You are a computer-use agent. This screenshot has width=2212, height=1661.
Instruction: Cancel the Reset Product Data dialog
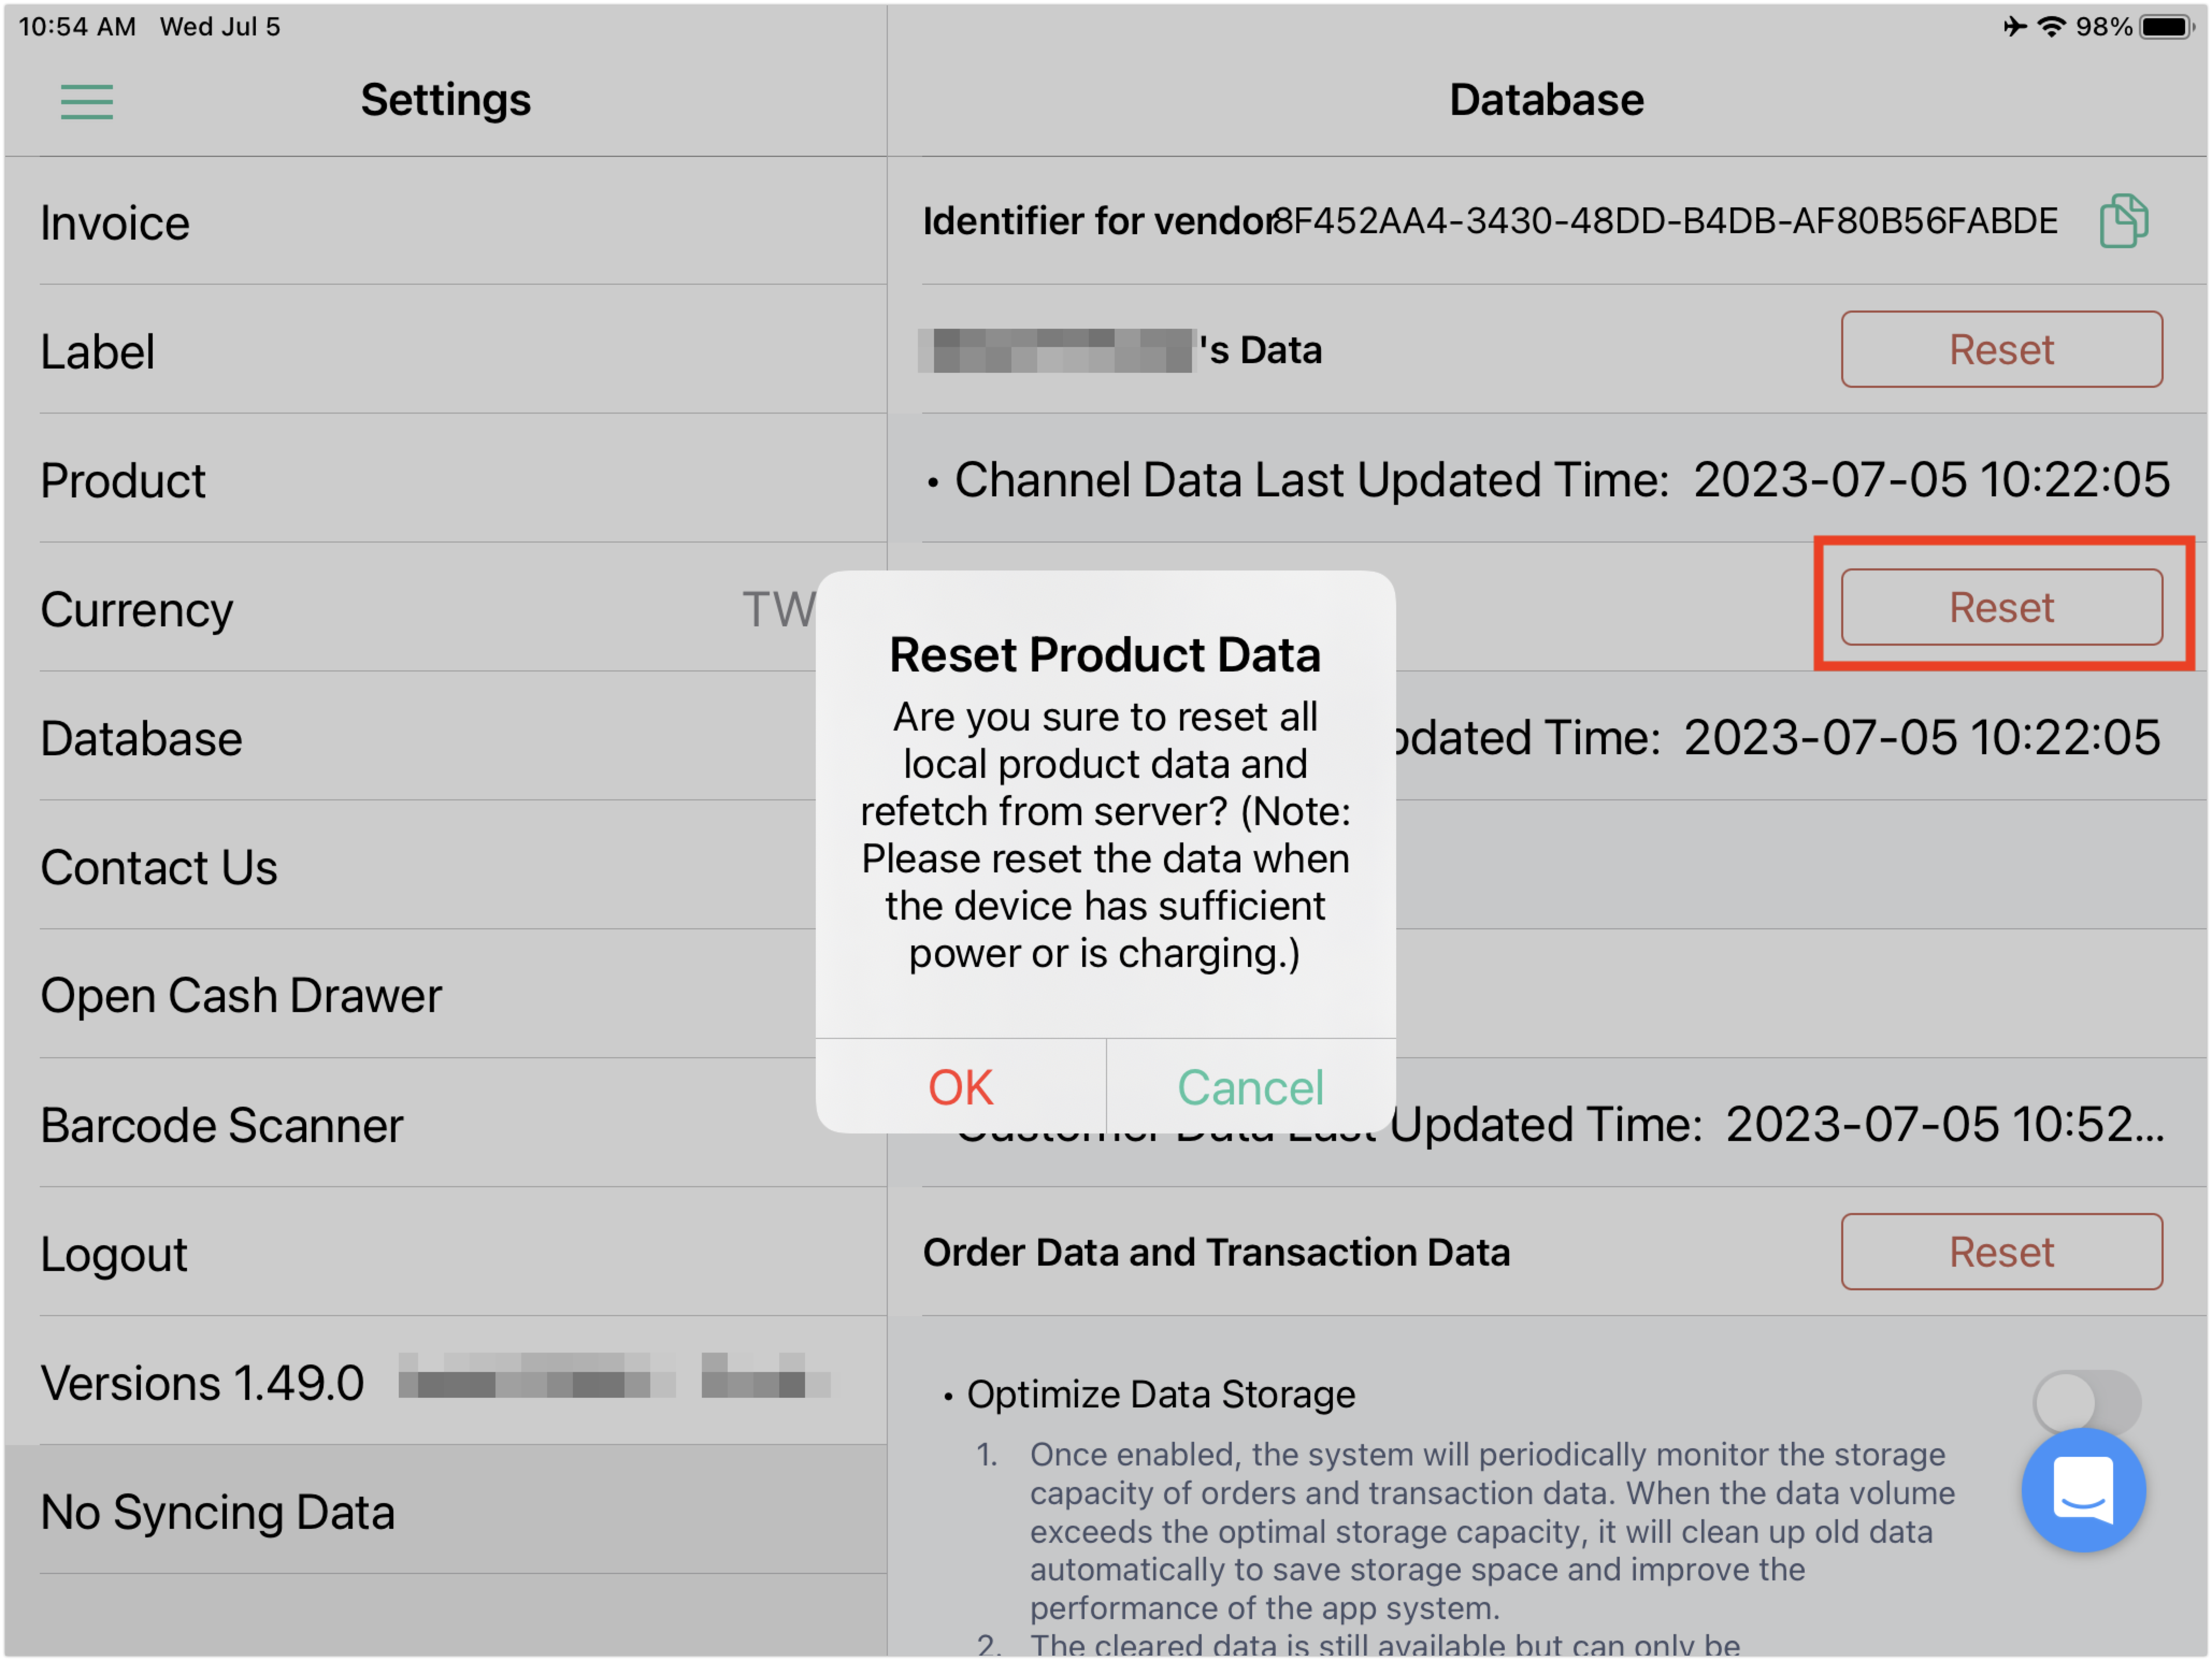tap(1251, 1087)
